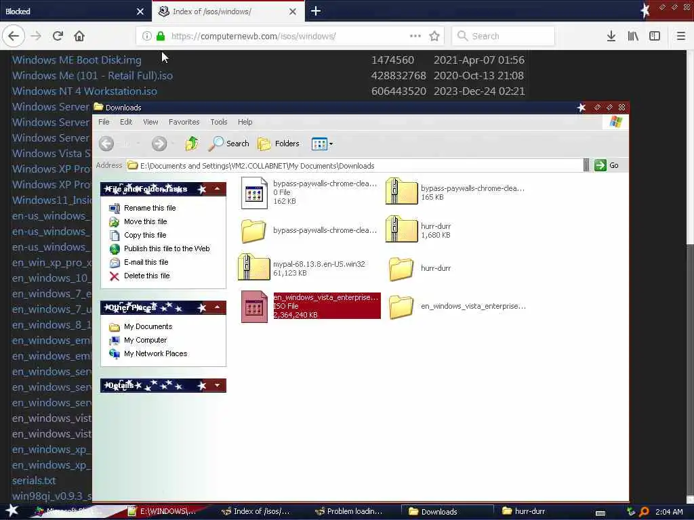Select mypal-68.13.8.en-US.win32 zip file
Screen dimensions: 694x520
pos(302,268)
